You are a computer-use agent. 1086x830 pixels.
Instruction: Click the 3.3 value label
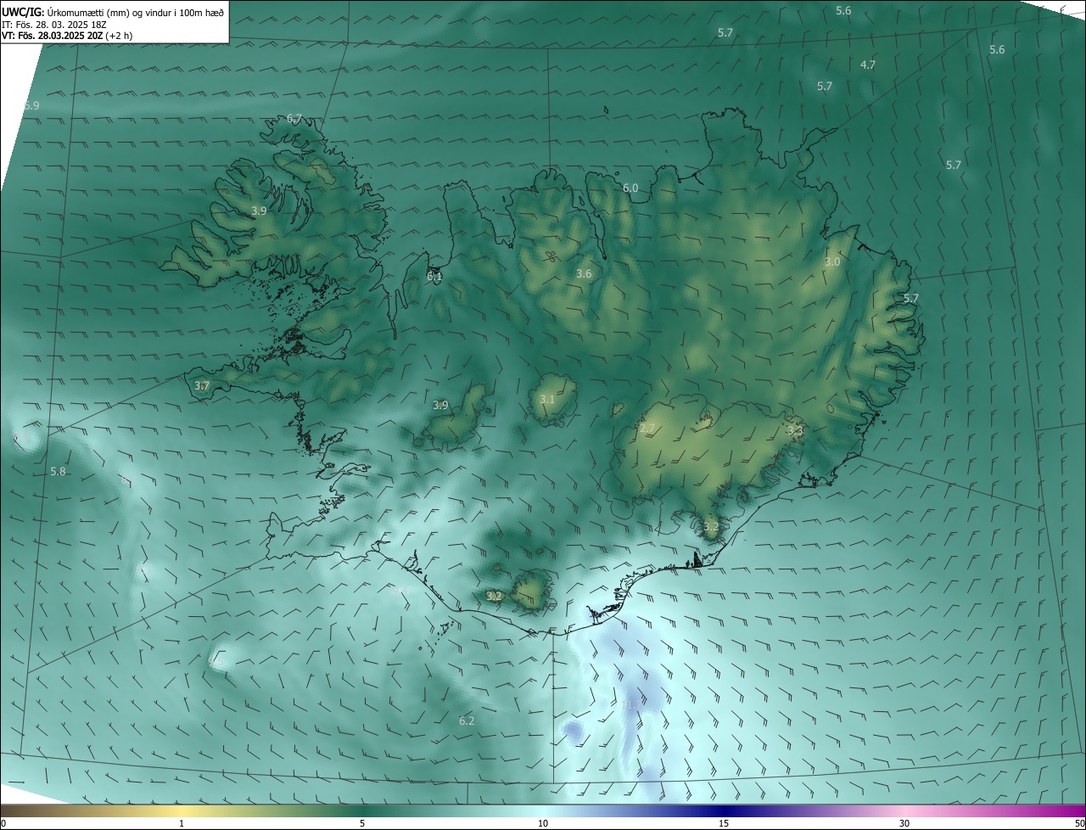click(x=795, y=431)
